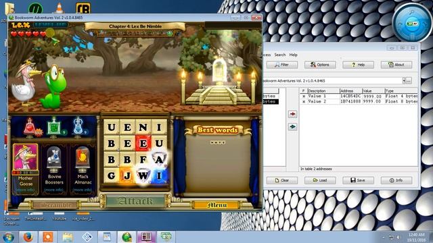This screenshot has width=433, height=243.
Task: Use the light blue potion bottle
Action: (78, 127)
